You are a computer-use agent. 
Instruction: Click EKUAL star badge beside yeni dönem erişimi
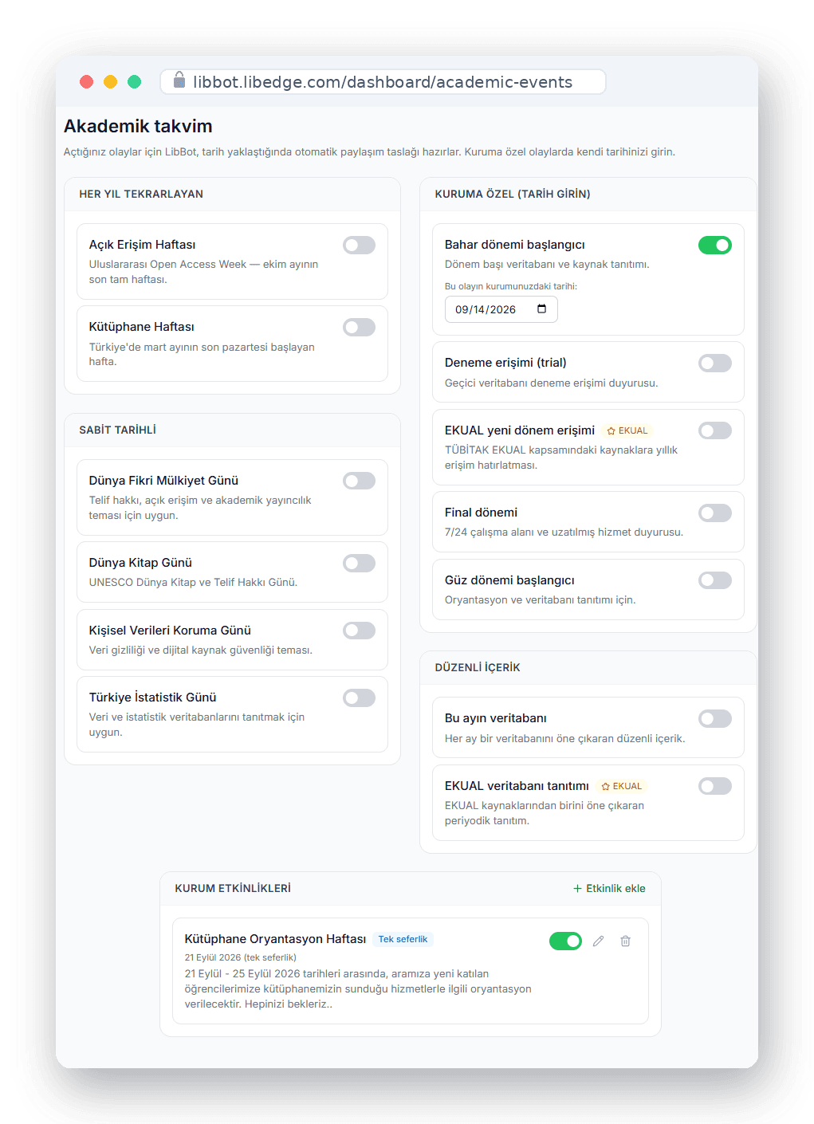627,430
